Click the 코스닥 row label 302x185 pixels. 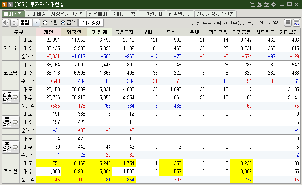pyautogui.click(x=11, y=73)
